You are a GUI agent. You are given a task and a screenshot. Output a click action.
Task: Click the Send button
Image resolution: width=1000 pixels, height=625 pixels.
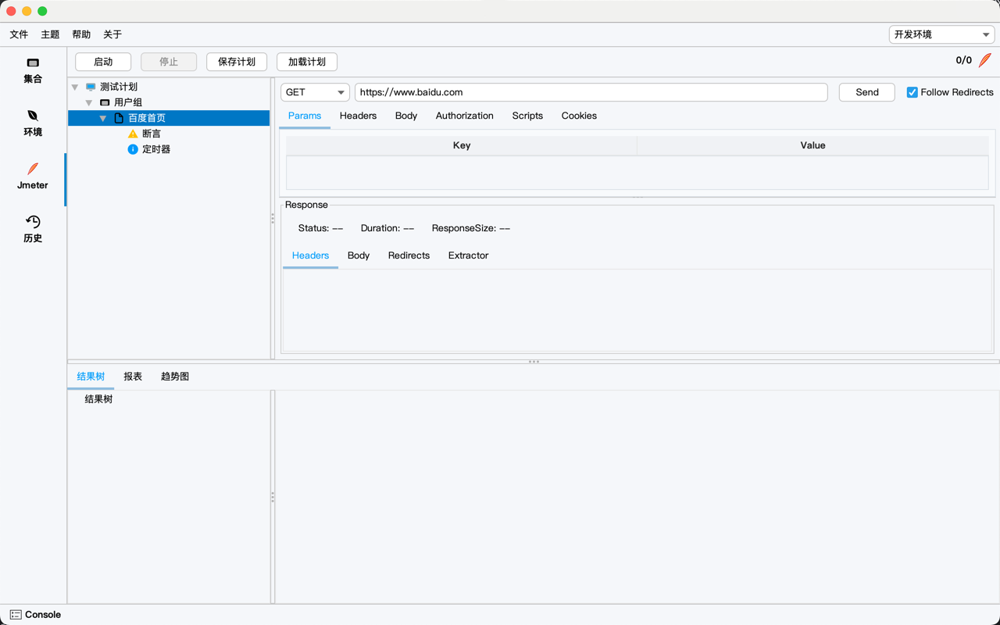click(867, 92)
